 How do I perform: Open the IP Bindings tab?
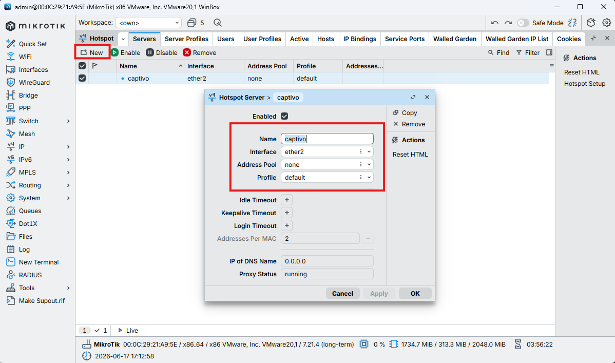click(x=360, y=39)
